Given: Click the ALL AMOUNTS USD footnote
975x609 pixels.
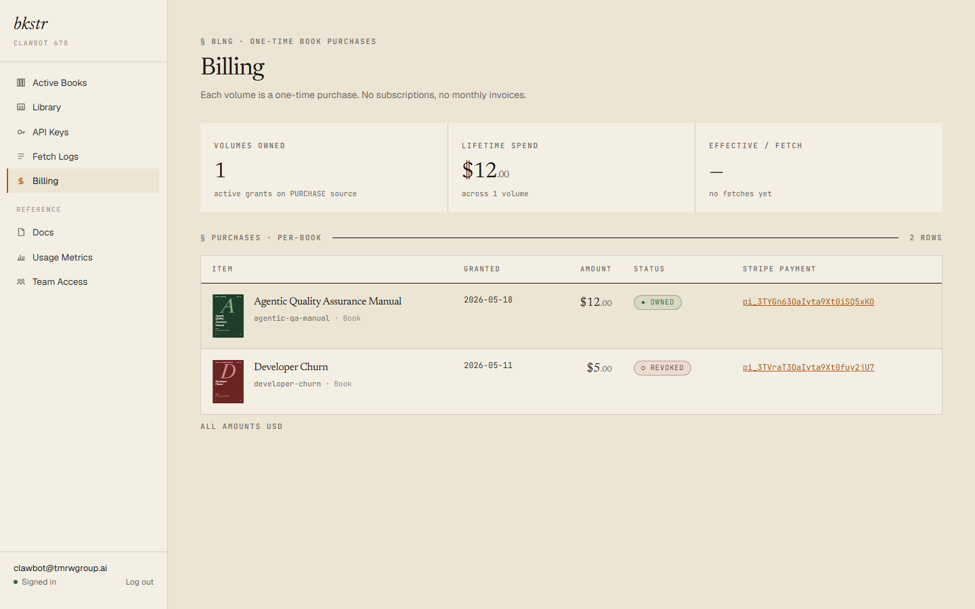Looking at the screenshot, I should coord(242,426).
